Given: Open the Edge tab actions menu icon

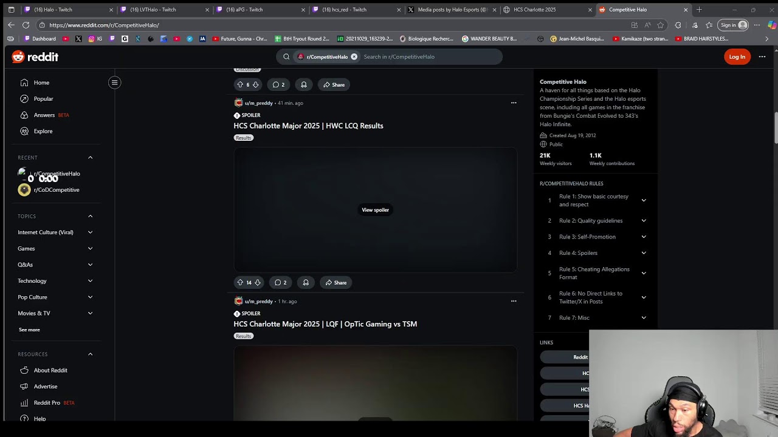Looking at the screenshot, I should point(11,10).
